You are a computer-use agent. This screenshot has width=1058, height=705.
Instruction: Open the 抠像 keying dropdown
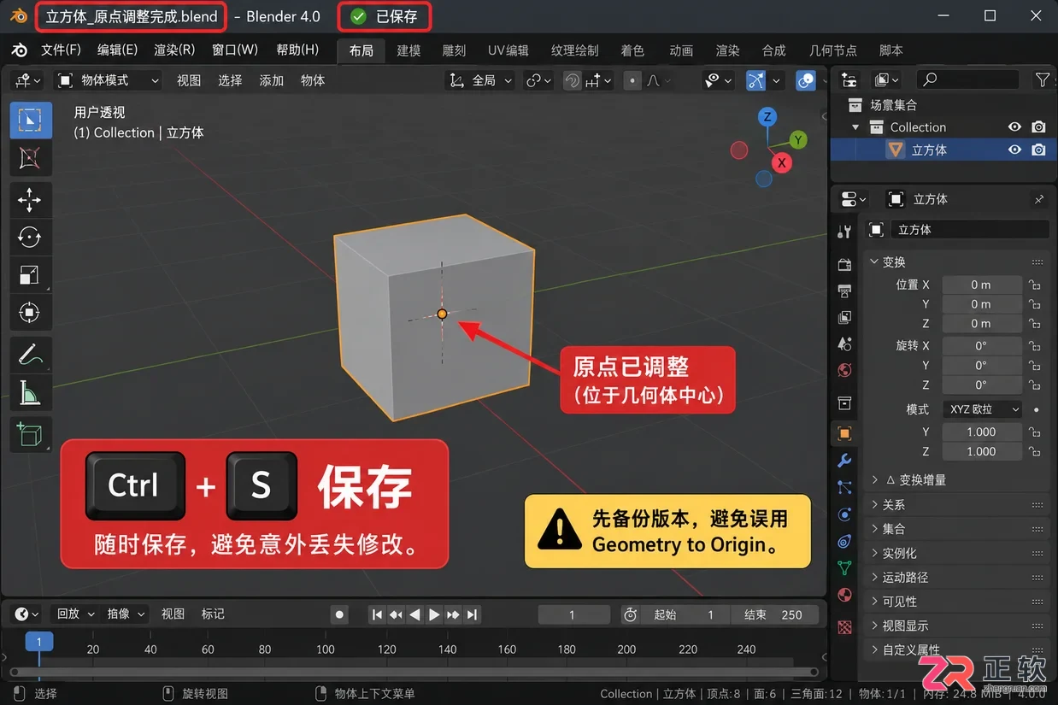[126, 614]
